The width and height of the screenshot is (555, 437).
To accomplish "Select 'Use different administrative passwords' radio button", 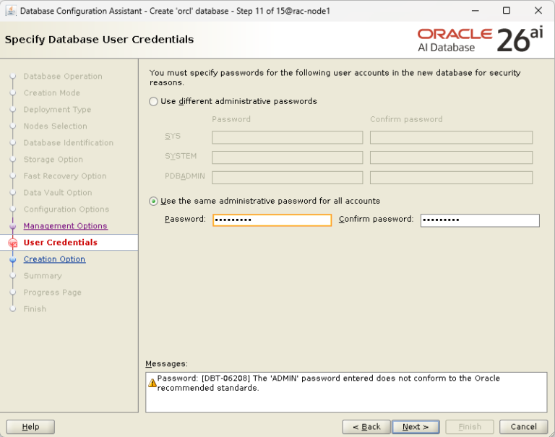I will point(153,102).
